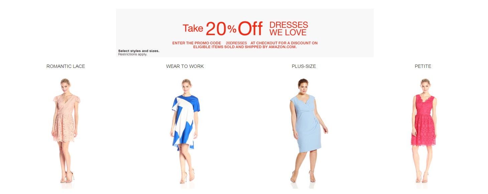This screenshot has height=194, width=488.
Task: Go to the Petite category label
Action: pos(423,66)
